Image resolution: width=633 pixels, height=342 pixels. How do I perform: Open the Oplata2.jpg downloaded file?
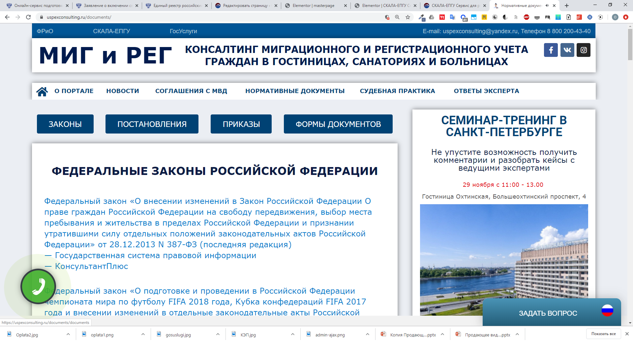tap(27, 335)
